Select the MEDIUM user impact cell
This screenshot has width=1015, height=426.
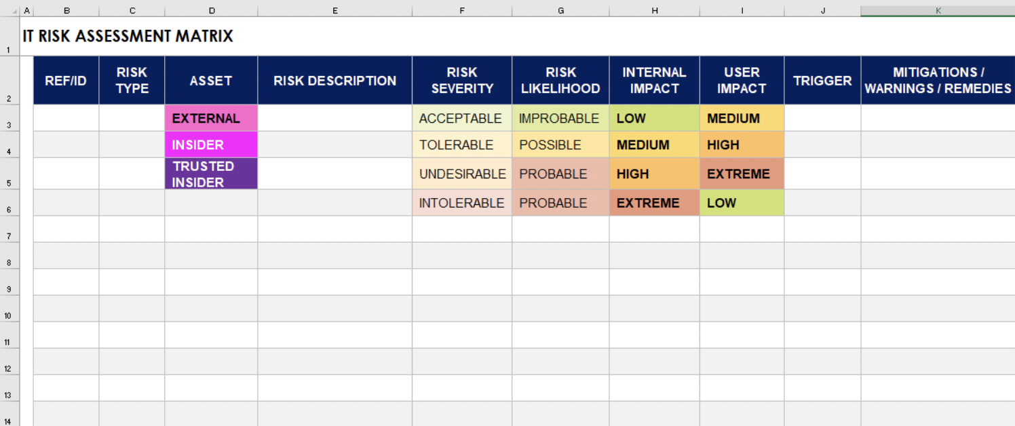742,118
